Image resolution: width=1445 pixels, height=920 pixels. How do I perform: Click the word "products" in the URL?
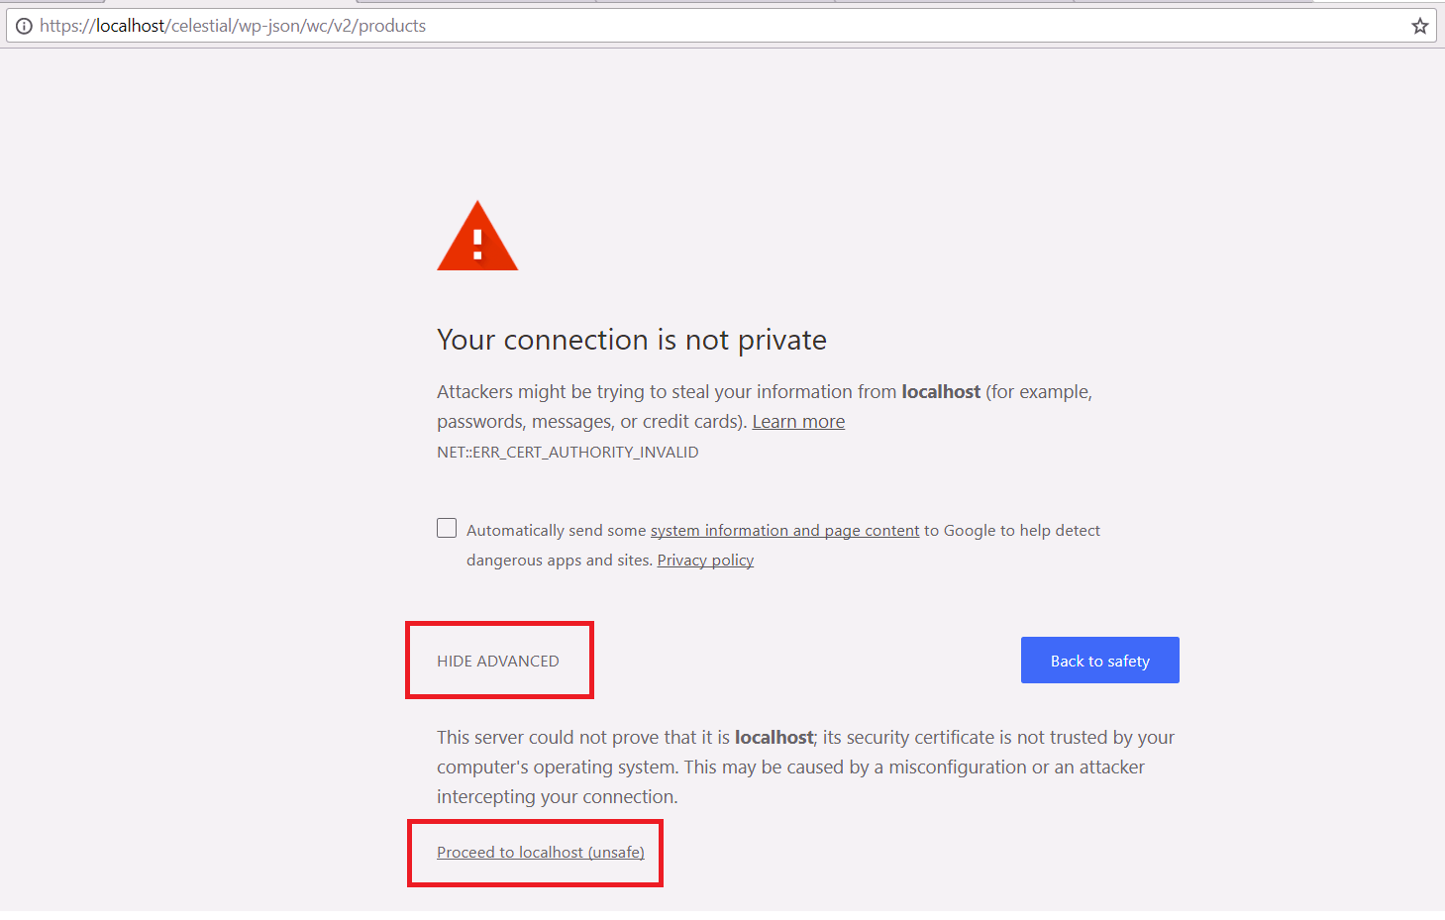point(392,27)
